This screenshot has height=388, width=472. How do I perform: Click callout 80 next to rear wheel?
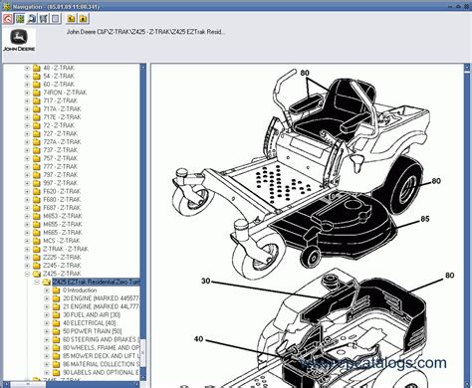(436, 181)
